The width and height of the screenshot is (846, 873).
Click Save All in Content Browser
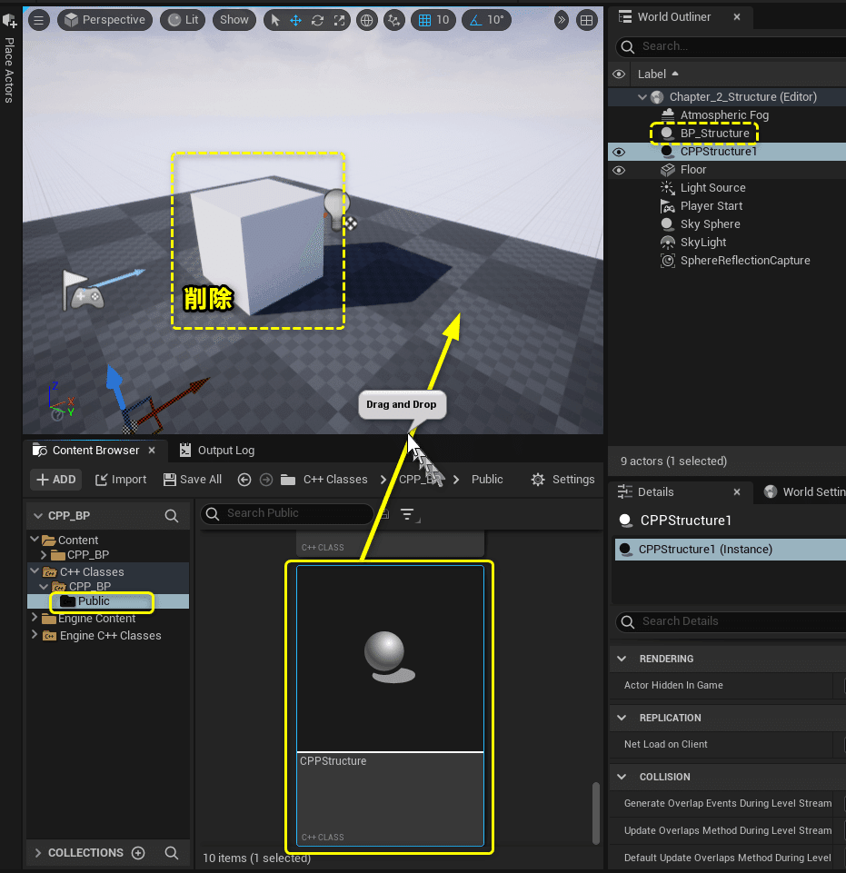point(192,480)
